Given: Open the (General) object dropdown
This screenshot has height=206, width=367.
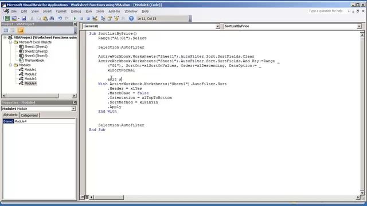Looking at the screenshot, I should point(217,26).
